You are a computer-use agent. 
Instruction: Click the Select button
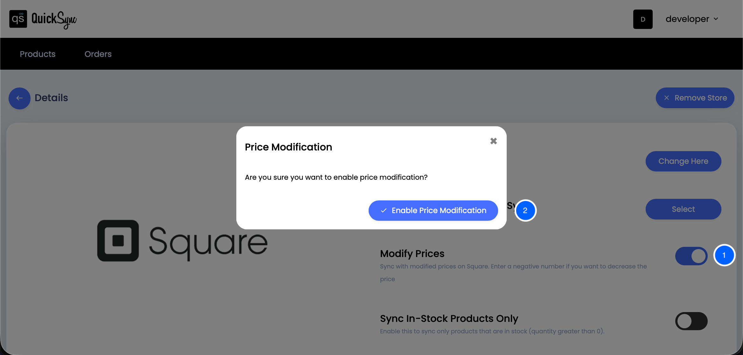[x=683, y=209]
